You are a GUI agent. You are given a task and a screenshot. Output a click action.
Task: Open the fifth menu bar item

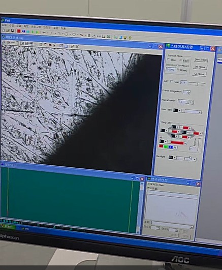[x=36, y=26]
